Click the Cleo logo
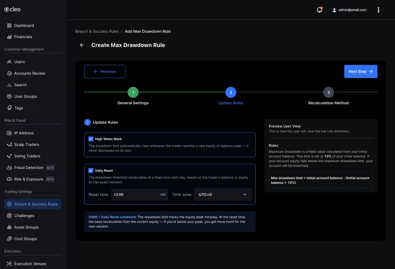 [12, 9]
